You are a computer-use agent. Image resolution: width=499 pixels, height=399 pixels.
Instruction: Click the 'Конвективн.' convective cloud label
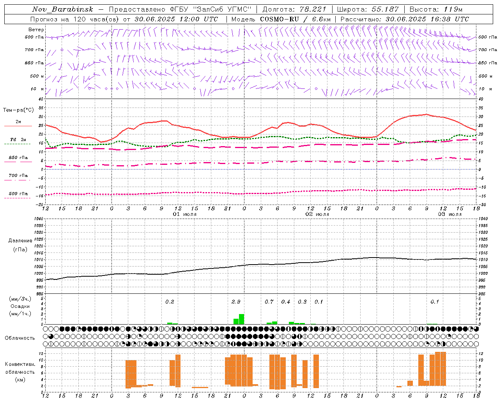[x=20, y=364]
